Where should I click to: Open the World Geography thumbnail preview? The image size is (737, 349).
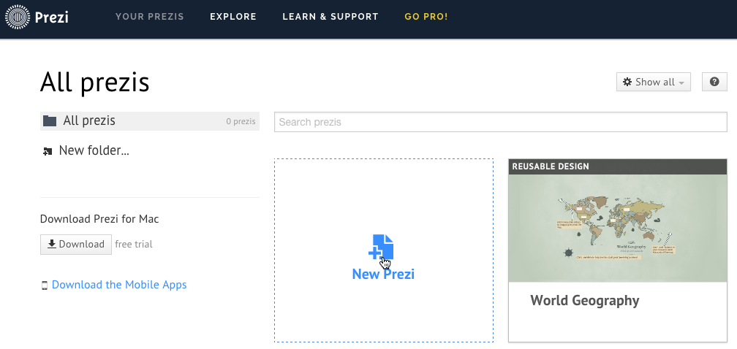[x=618, y=228]
